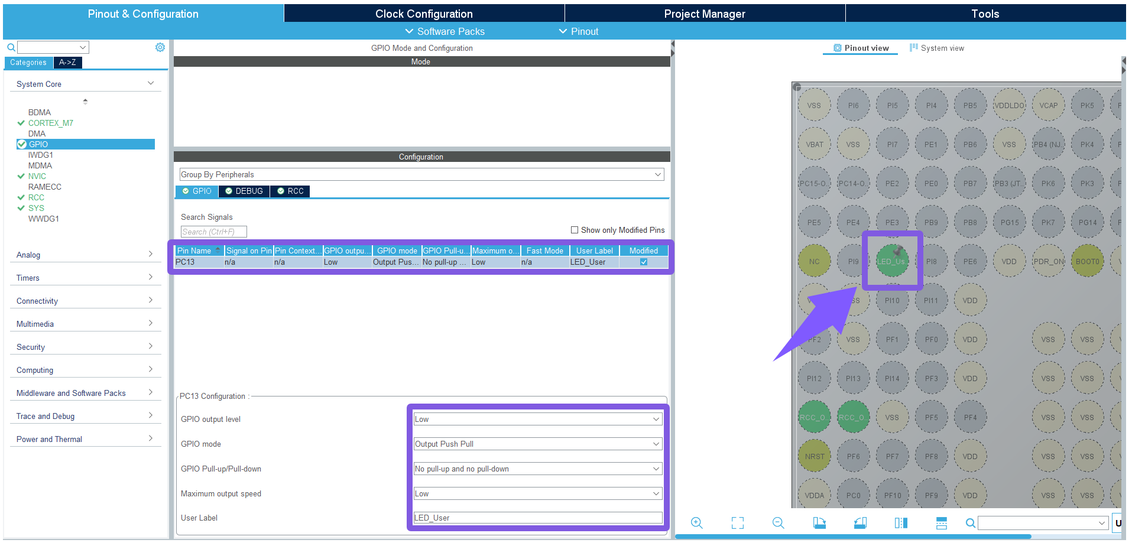Open the GPIO Pull-up/Pull-down dropdown
The height and width of the screenshot is (546, 1132).
point(538,469)
